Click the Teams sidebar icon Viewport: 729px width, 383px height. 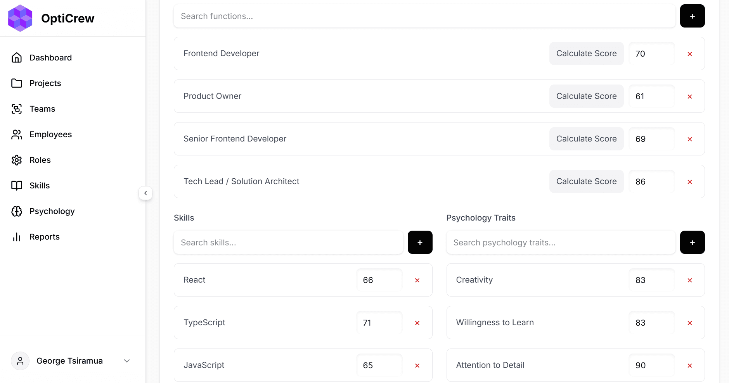tap(17, 109)
